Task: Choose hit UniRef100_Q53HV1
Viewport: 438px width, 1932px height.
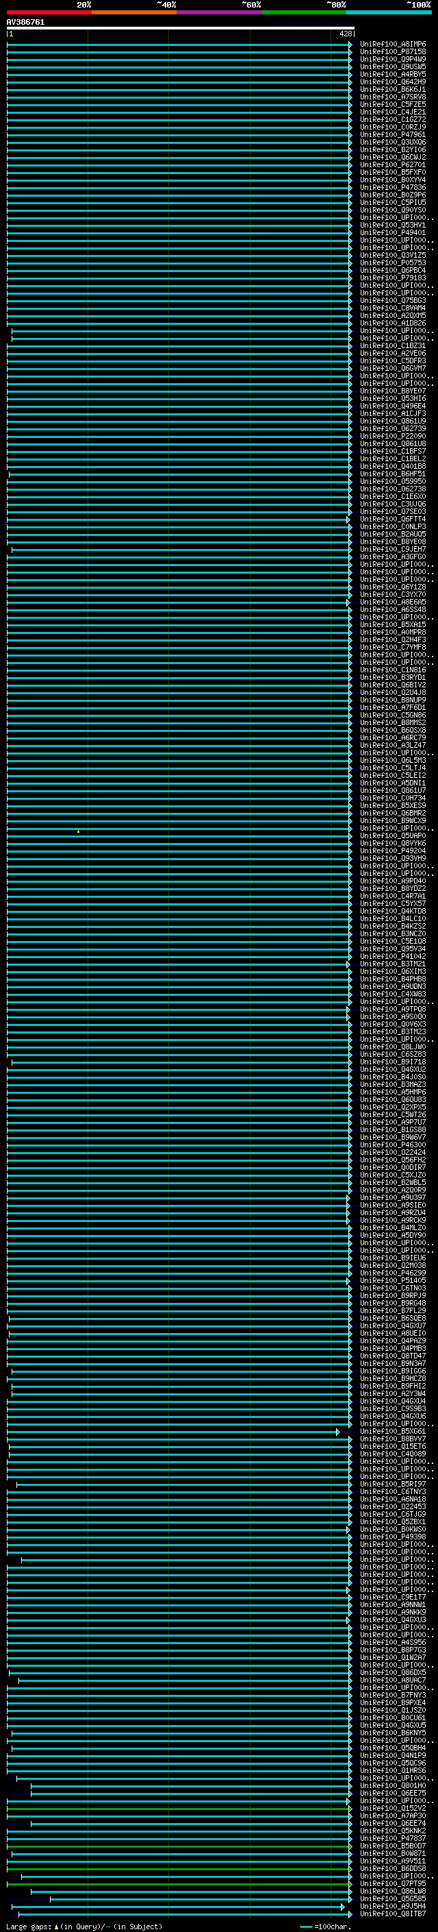Action: pyautogui.click(x=393, y=225)
